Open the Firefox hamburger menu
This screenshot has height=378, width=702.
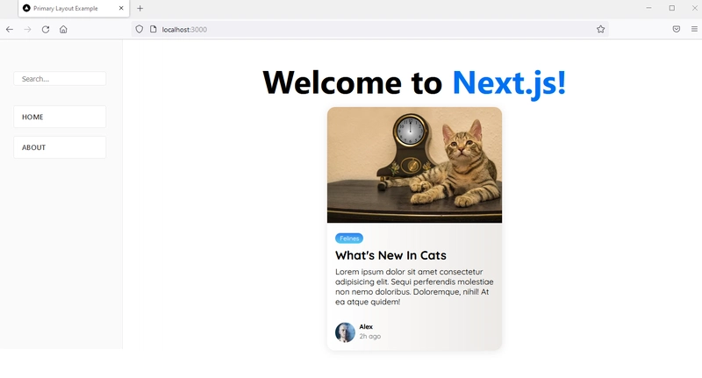[694, 29]
